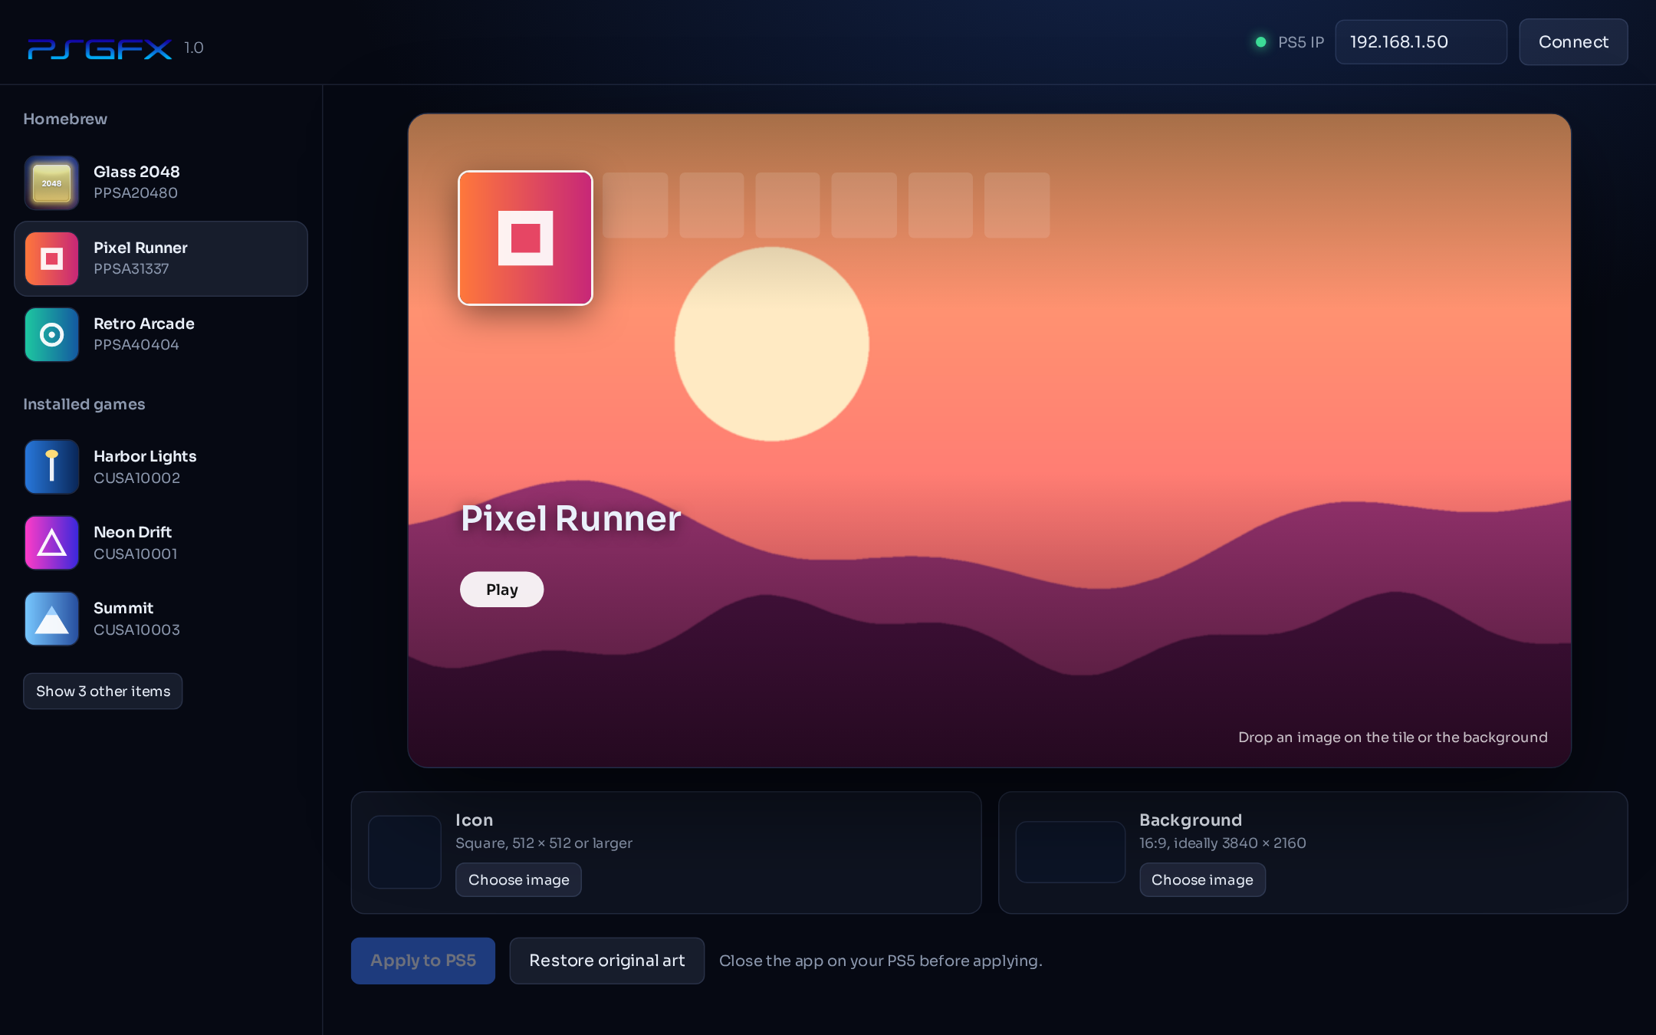Click the Retro Arcade teal icon
1656x1035 pixels.
51,335
